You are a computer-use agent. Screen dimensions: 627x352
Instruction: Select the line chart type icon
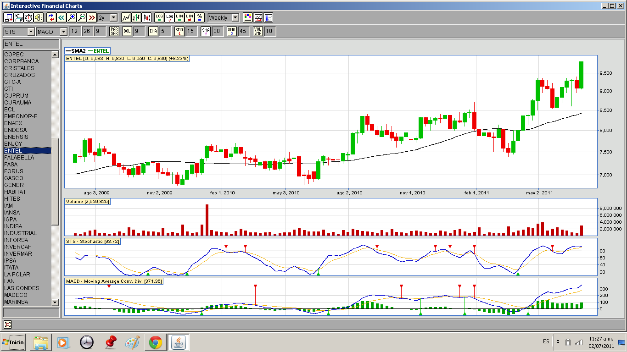[126, 17]
